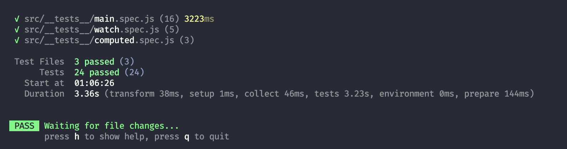
Task: Click the checkmark beside computed.spec.js
Action: pyautogui.click(x=17, y=40)
